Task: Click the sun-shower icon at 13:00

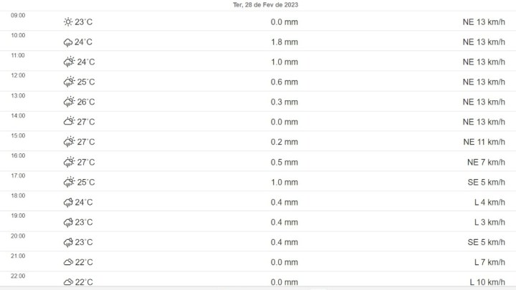Action: [69, 102]
